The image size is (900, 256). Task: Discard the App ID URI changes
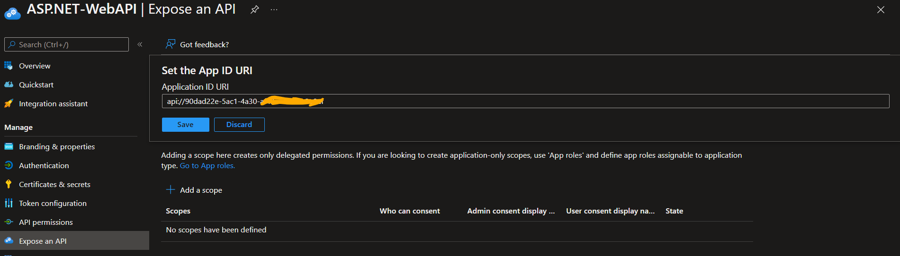pos(239,125)
